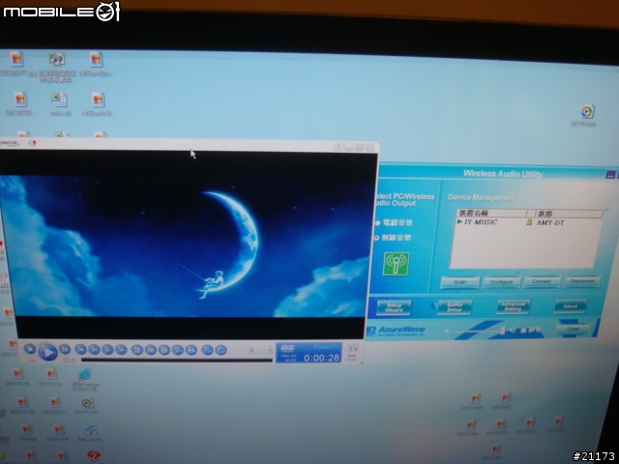Viewport: 619px width, 464px height.
Task: Click the Configure button
Action: click(x=501, y=282)
